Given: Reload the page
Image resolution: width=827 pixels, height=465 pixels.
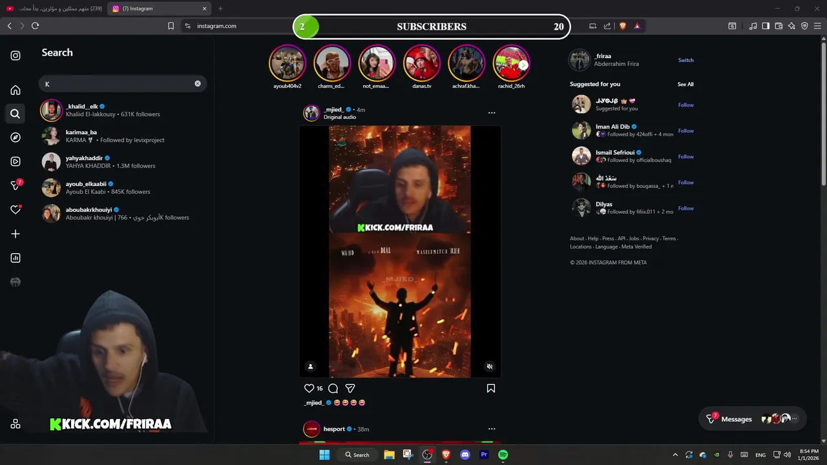Looking at the screenshot, I should click(x=35, y=26).
